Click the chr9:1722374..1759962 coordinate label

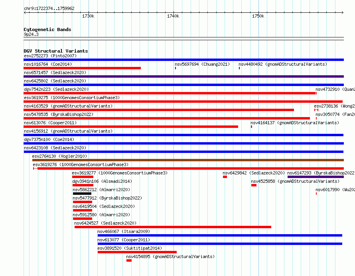49,8
